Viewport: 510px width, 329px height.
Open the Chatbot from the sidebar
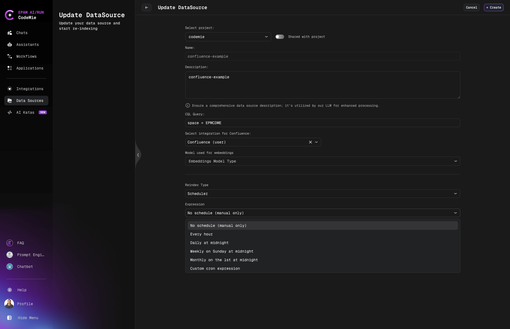9,267
